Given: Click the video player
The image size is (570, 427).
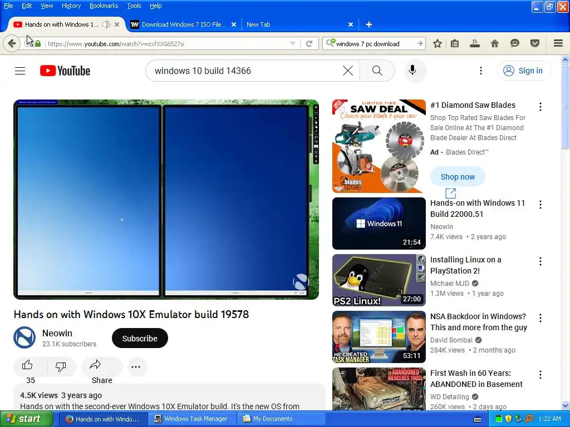Looking at the screenshot, I should click(x=166, y=200).
